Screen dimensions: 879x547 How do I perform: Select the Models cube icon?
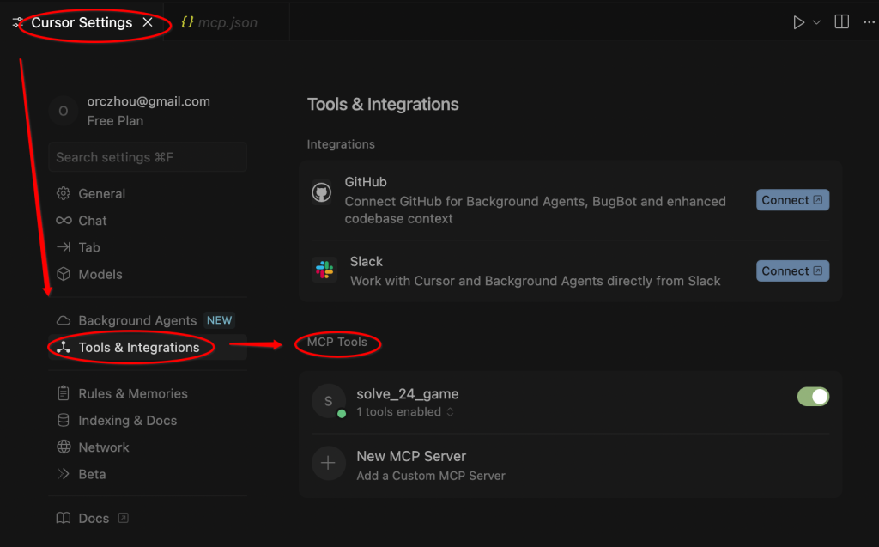click(63, 274)
